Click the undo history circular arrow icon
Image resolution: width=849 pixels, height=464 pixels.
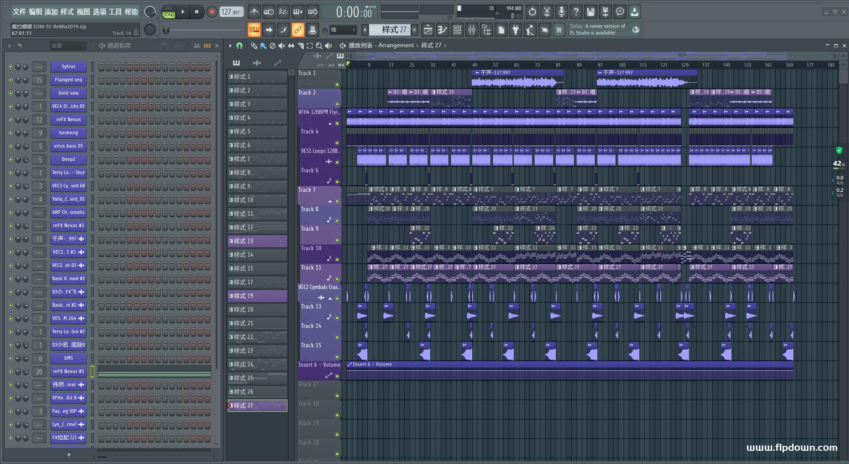(x=532, y=12)
